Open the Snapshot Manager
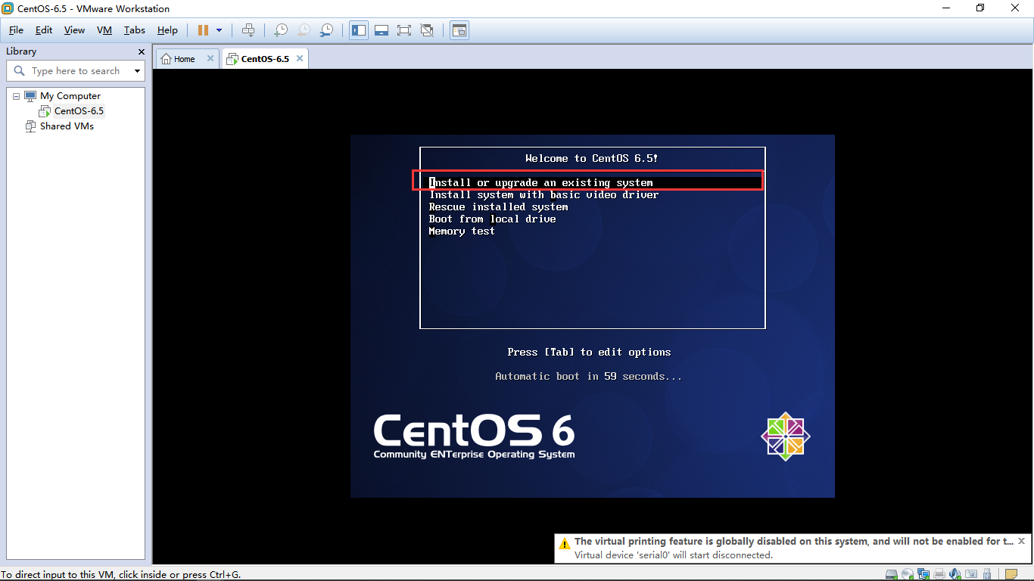The image size is (1034, 581). point(326,30)
